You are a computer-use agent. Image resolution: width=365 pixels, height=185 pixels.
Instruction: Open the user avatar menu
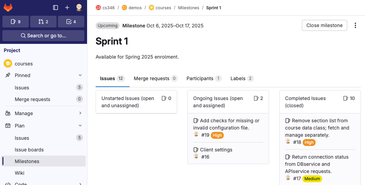click(79, 8)
